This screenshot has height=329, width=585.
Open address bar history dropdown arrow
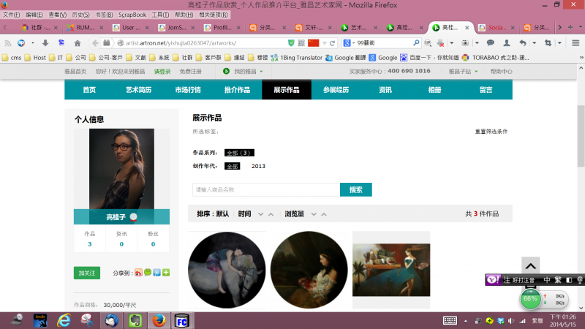coord(324,43)
